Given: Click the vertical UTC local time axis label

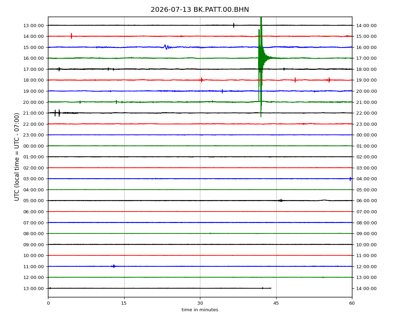Looking at the screenshot, I should (x=17, y=157).
